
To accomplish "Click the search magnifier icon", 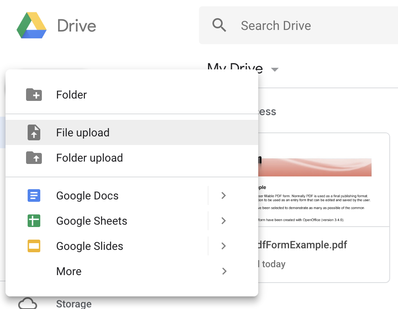I will tap(219, 25).
